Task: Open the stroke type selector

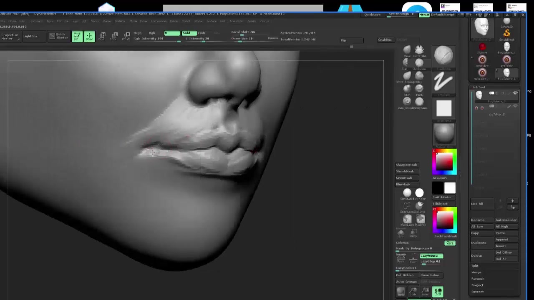Action: click(443, 83)
